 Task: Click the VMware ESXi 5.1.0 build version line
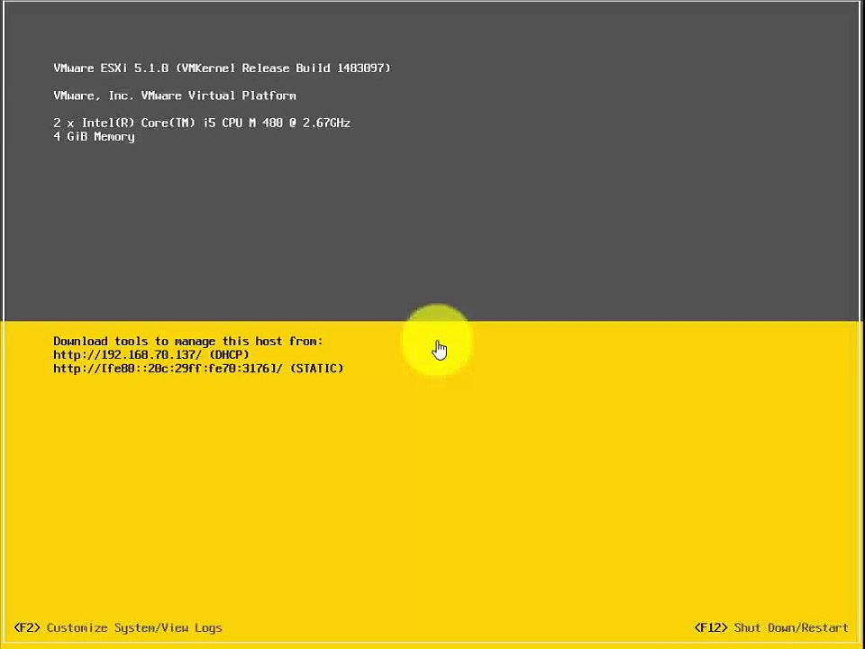pos(222,68)
